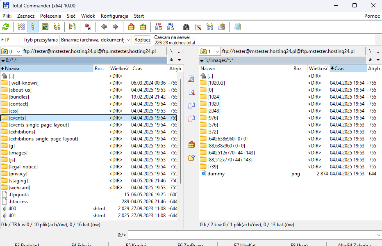
Task: Sort right panel by Czas column
Action: click(348, 69)
